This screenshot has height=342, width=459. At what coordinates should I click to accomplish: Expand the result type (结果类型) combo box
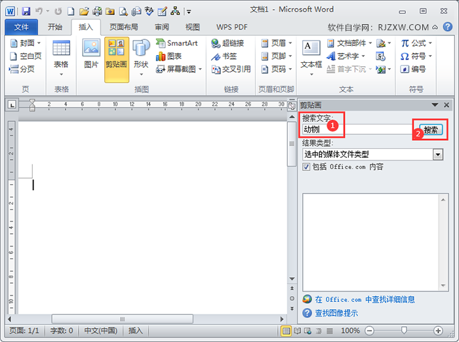[438, 155]
